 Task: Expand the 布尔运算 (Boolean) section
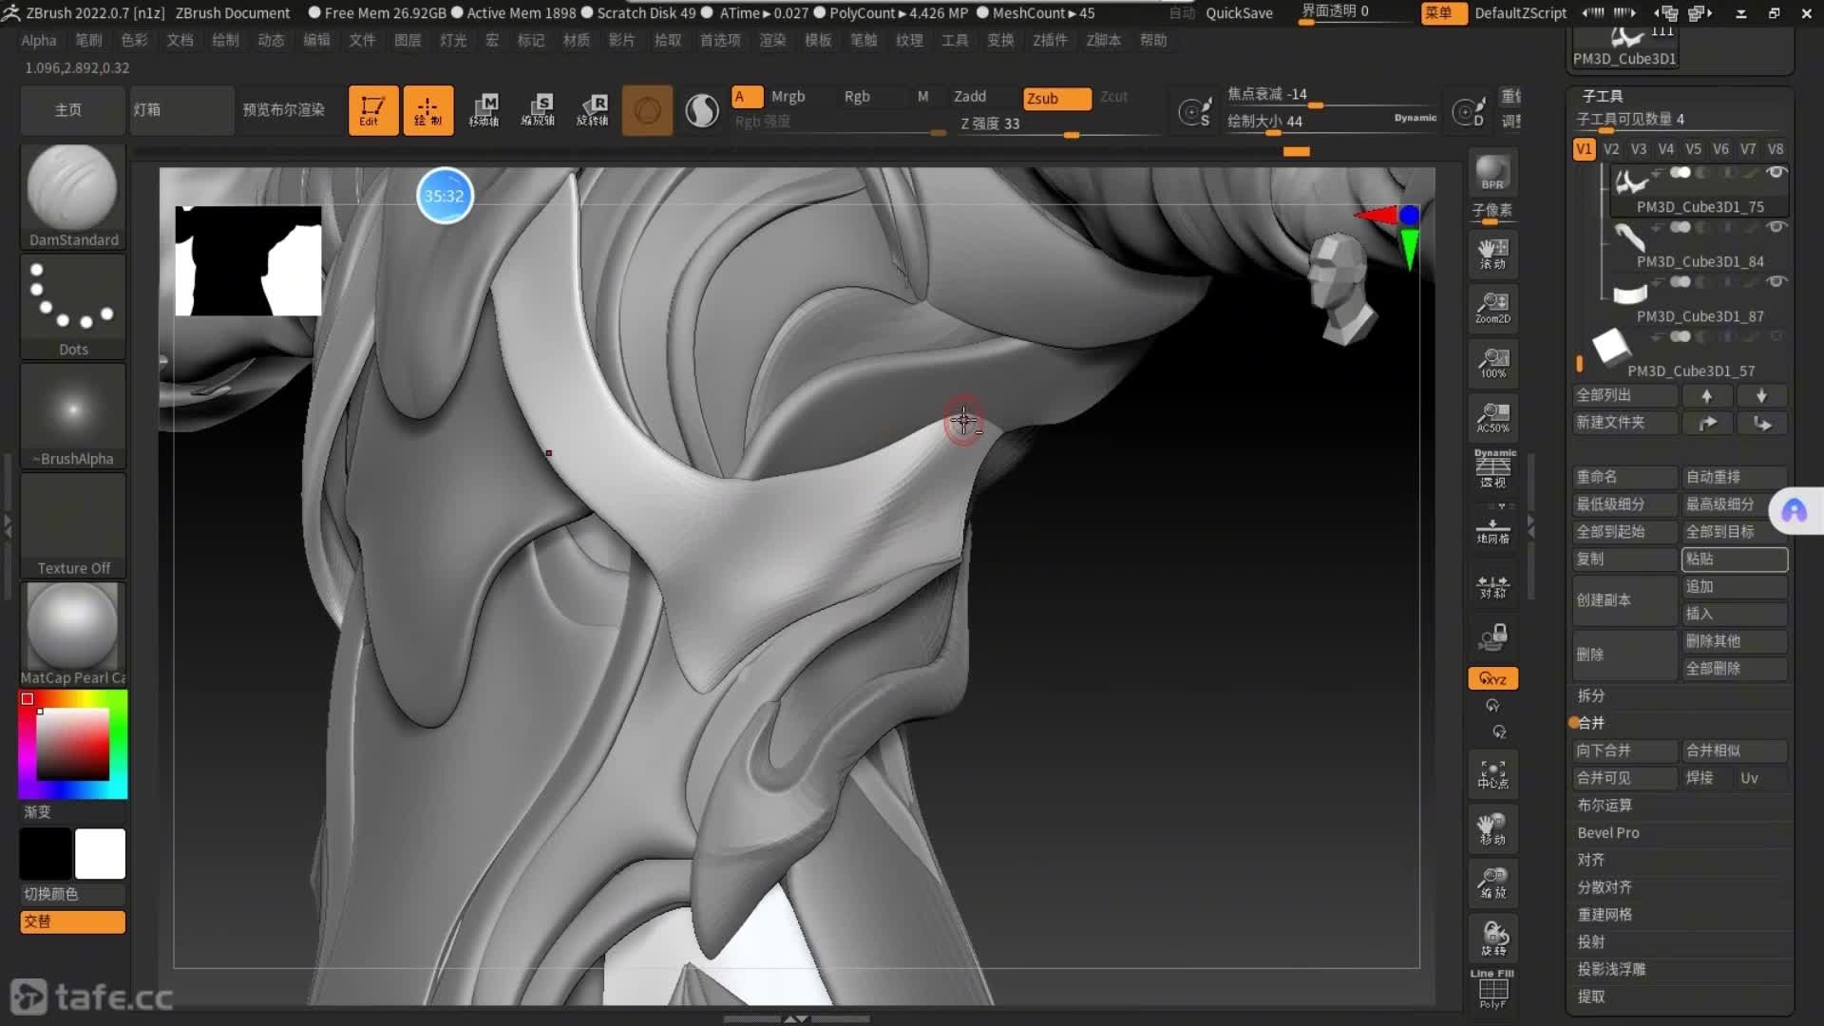1605,805
